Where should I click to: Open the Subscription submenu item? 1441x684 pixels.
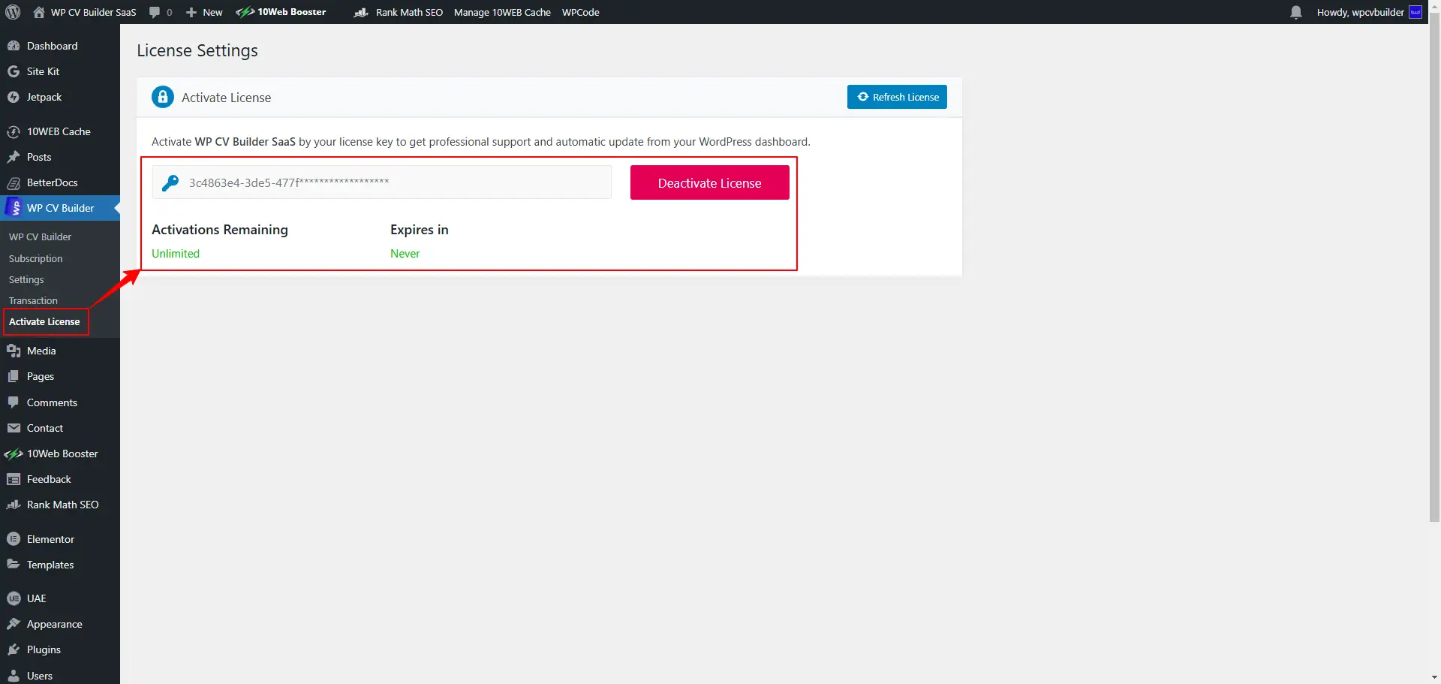35,258
